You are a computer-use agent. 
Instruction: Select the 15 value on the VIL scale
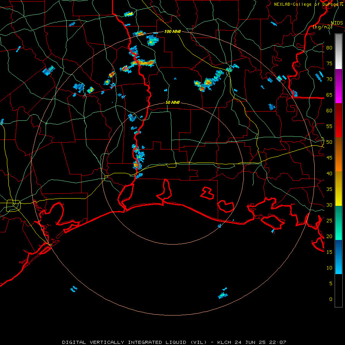coord(329,252)
